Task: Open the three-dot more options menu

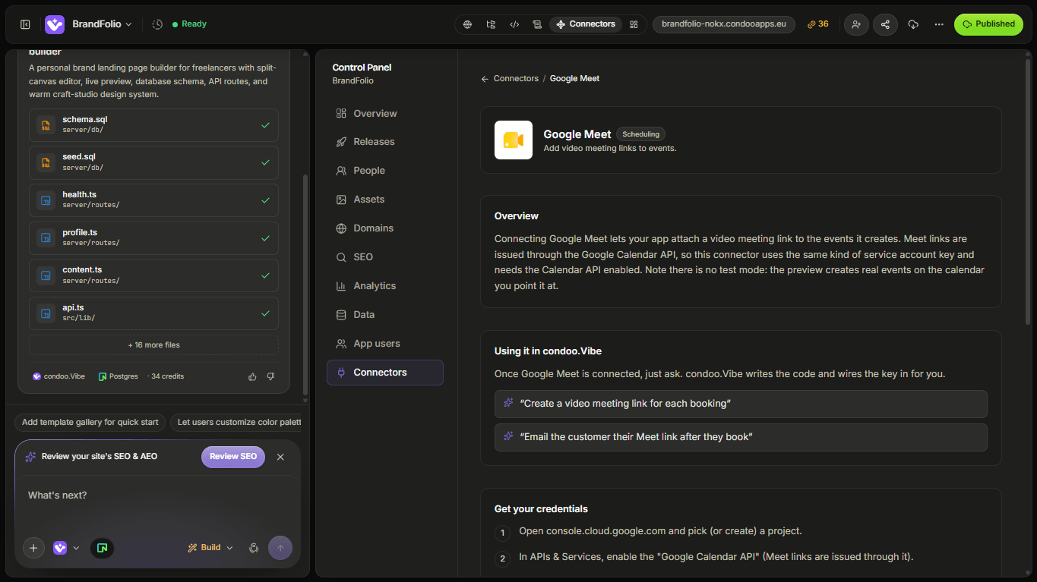Action: [x=939, y=24]
